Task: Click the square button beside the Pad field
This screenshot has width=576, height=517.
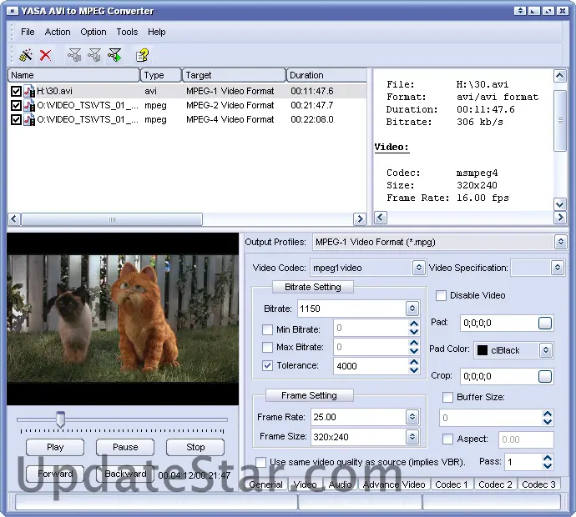Action: pos(545,323)
